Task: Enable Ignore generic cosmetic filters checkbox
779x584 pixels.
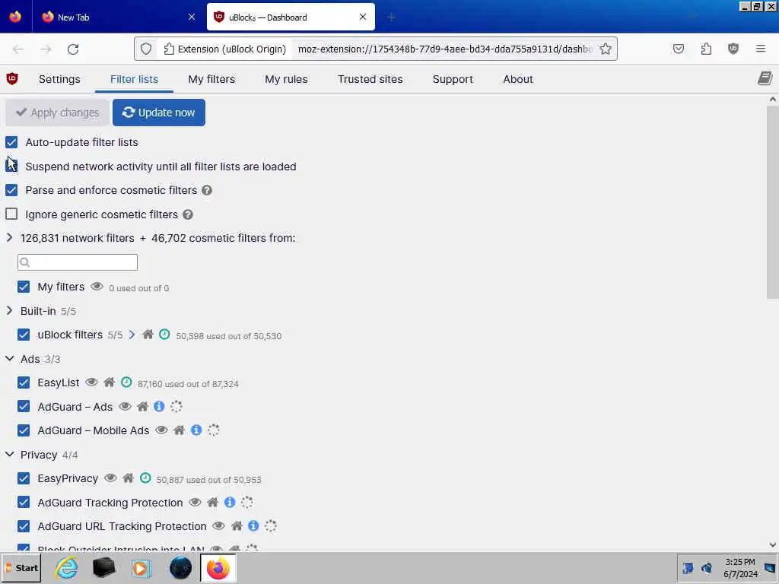Action: click(11, 214)
